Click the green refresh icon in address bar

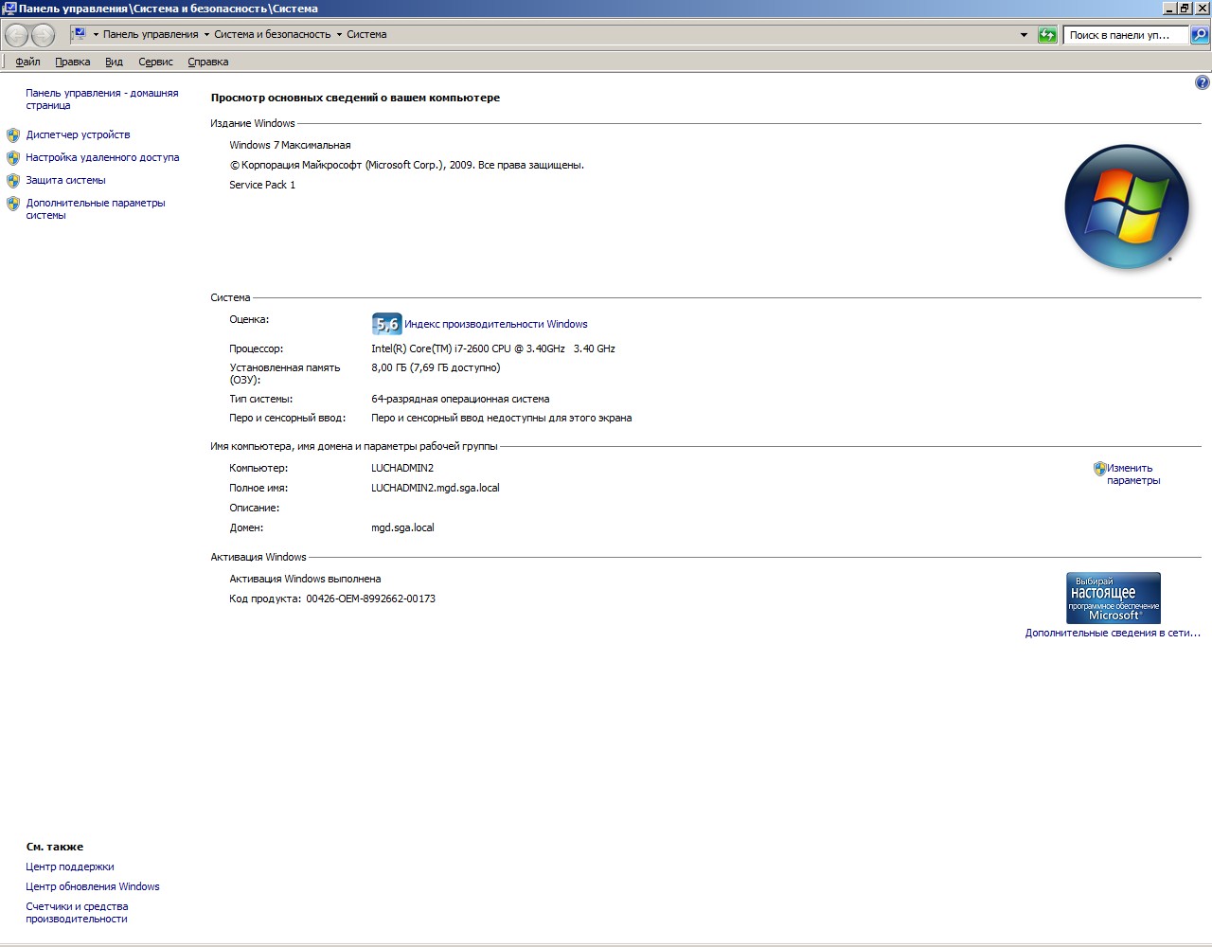coord(1047,35)
